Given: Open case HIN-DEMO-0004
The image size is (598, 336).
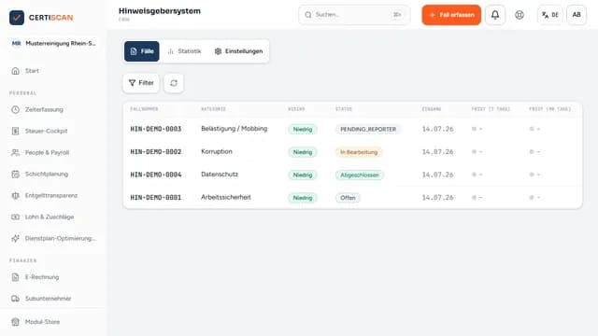Looking at the screenshot, I should 156,175.
